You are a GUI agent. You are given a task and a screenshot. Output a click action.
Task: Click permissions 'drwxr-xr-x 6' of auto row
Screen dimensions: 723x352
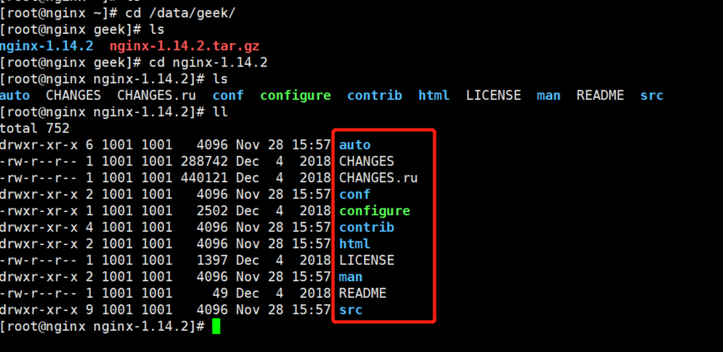point(46,145)
